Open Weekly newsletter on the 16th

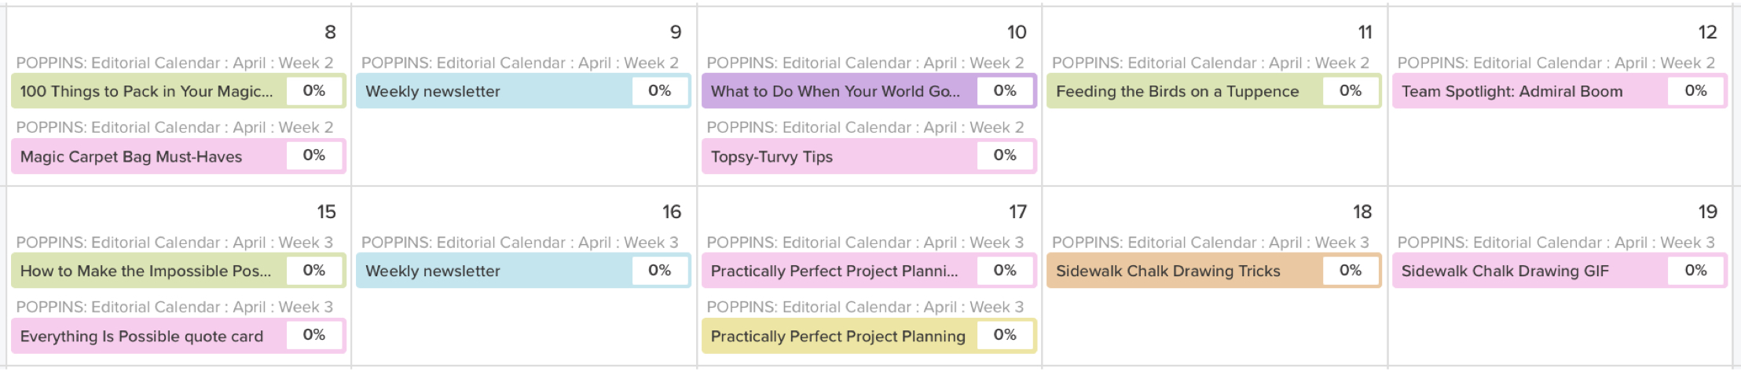[433, 271]
